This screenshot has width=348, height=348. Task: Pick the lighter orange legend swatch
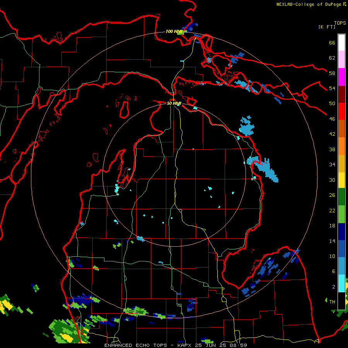(x=341, y=146)
